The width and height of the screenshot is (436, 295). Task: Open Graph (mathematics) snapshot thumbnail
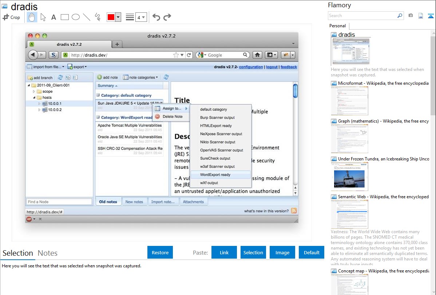click(x=349, y=139)
